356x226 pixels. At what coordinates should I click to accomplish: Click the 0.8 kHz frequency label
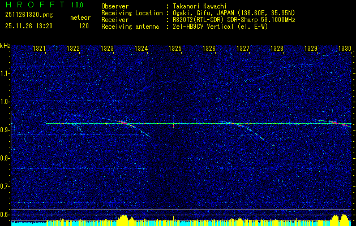(x=5, y=158)
